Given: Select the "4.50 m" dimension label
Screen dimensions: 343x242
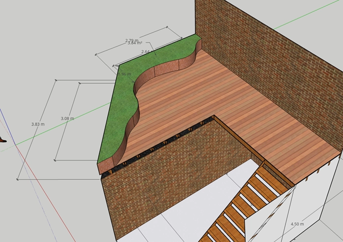Looking at the screenshot, I should point(297,224).
